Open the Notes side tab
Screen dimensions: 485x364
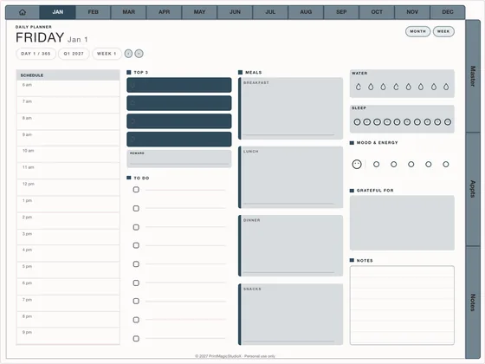click(473, 302)
